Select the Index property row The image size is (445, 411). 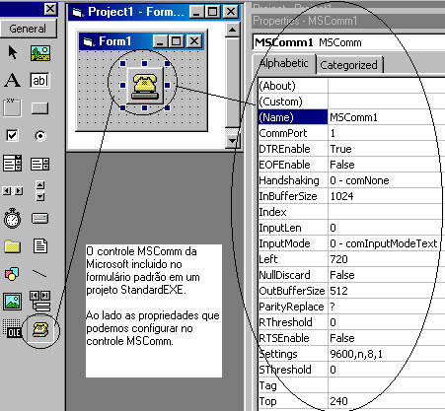click(351, 212)
